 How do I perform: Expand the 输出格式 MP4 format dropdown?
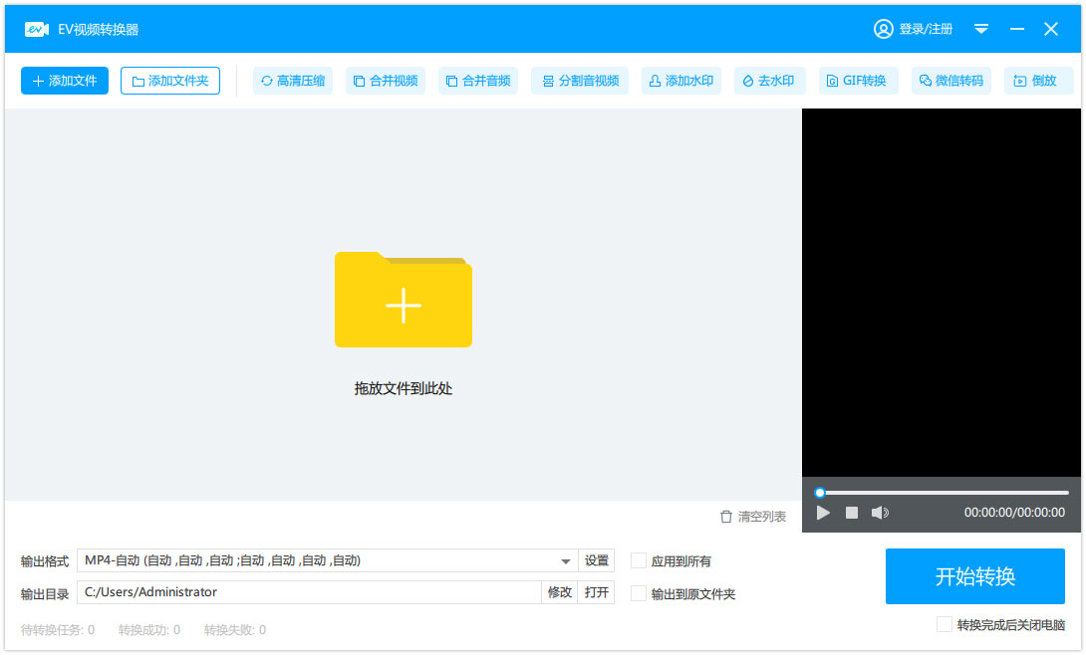tap(565, 561)
